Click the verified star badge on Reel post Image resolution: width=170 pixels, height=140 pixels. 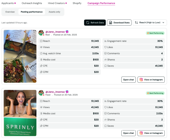[67, 32]
